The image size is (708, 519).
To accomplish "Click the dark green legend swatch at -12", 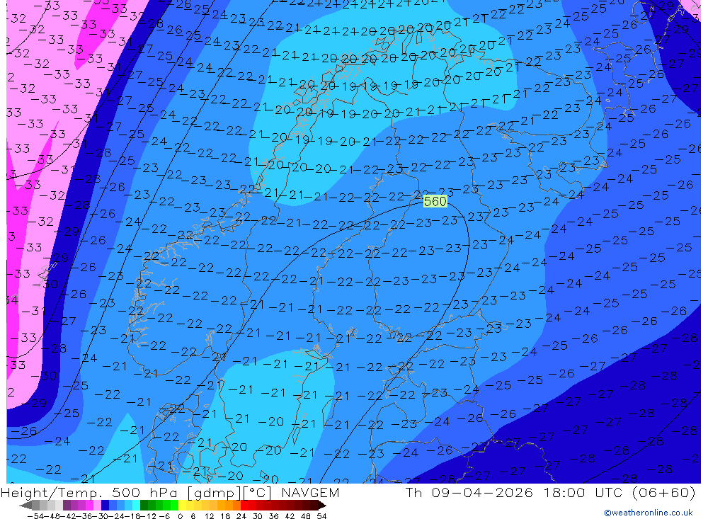I will 144,505.
